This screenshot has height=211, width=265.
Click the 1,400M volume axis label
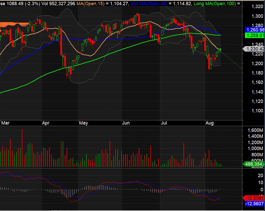coord(255,136)
